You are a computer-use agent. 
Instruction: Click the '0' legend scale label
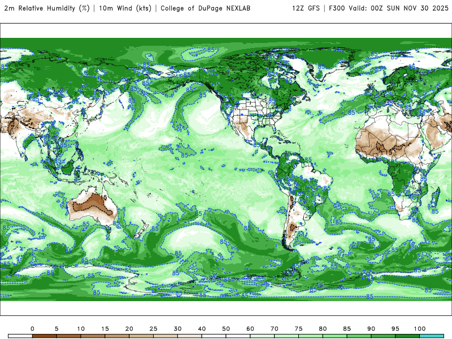pyautogui.click(x=32, y=329)
